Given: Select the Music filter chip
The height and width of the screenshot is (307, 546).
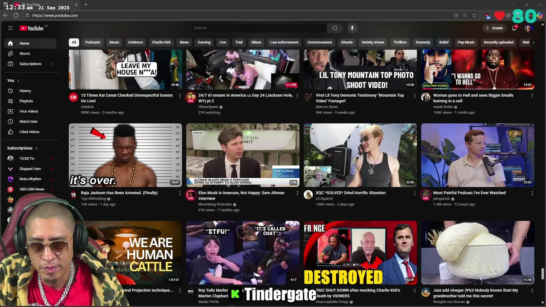Looking at the screenshot, I should (x=114, y=42).
